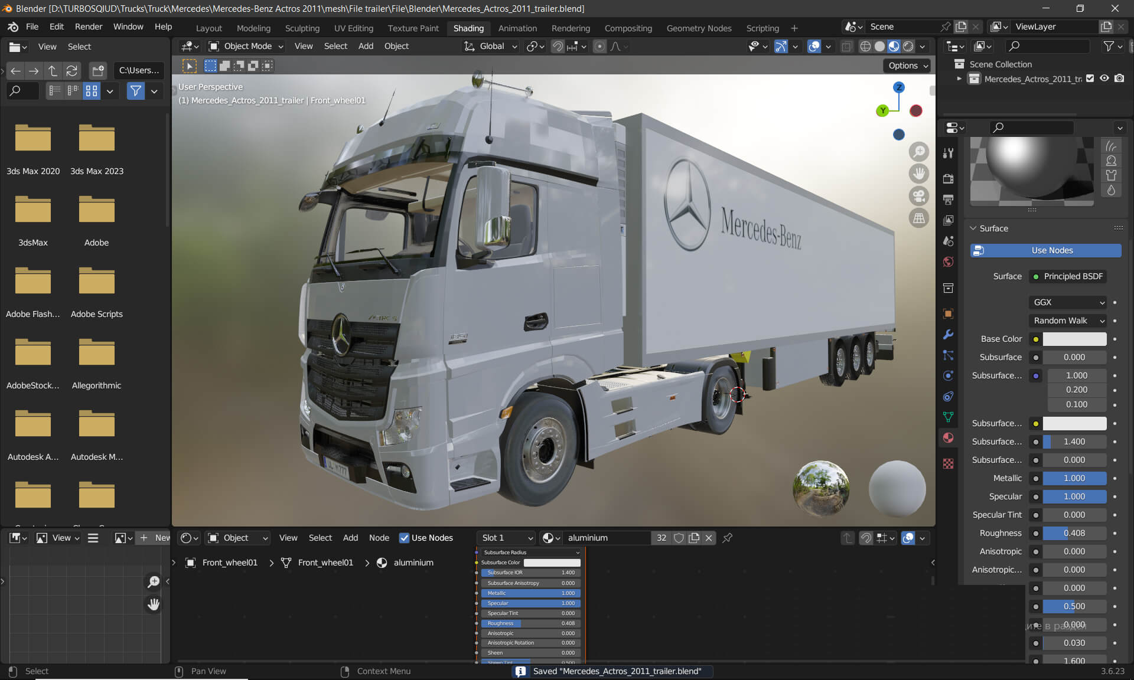Image resolution: width=1134 pixels, height=680 pixels.
Task: Click Principled BSDF surface shader button
Action: (1068, 276)
